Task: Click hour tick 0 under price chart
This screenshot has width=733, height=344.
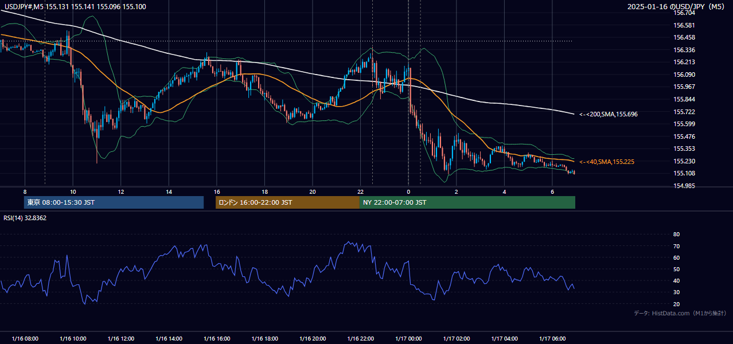Action: [408, 191]
